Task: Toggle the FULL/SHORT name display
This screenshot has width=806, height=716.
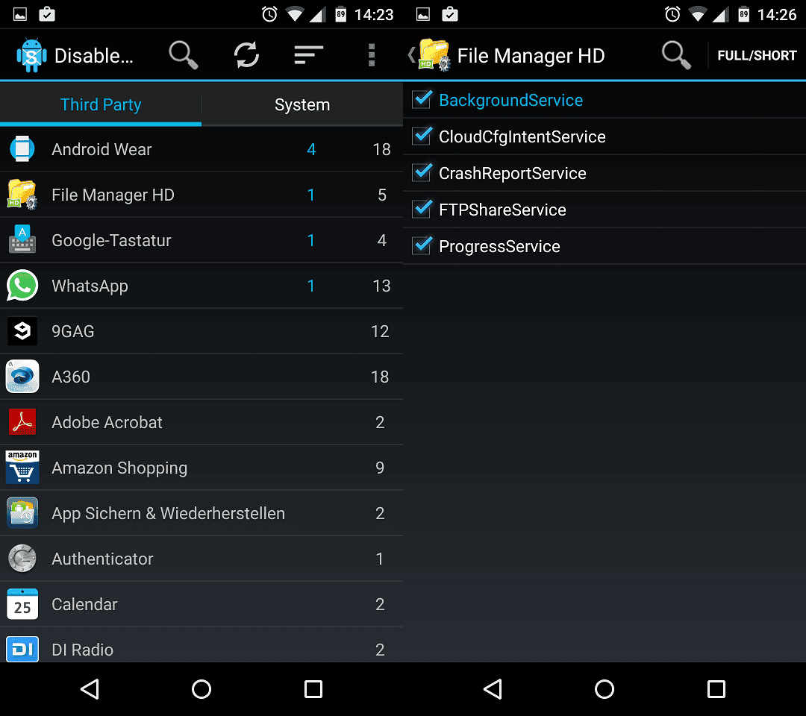Action: coord(757,55)
